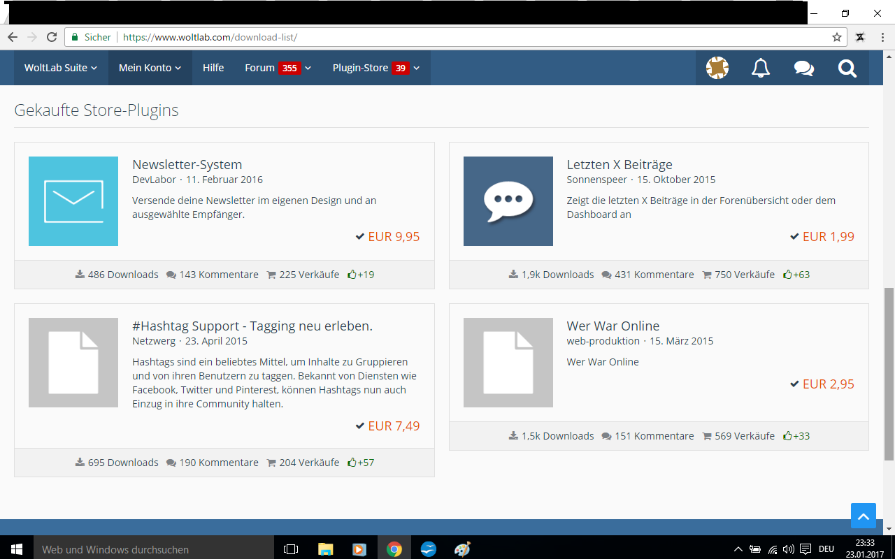The width and height of the screenshot is (895, 559).
Task: Expand the Plugin-Store dropdown menu
Action: click(375, 68)
